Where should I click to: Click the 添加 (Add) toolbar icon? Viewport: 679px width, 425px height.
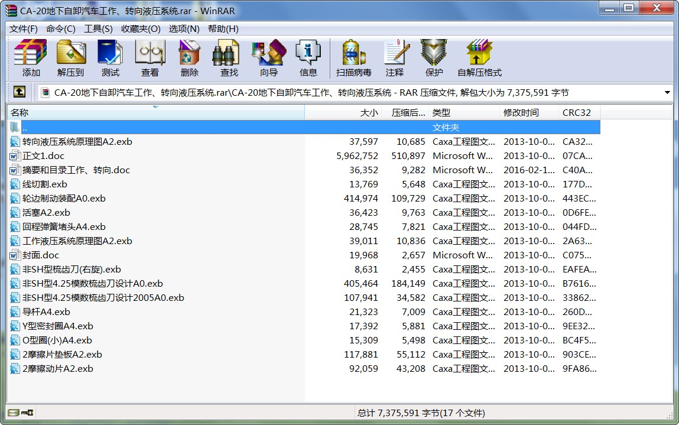(x=30, y=58)
